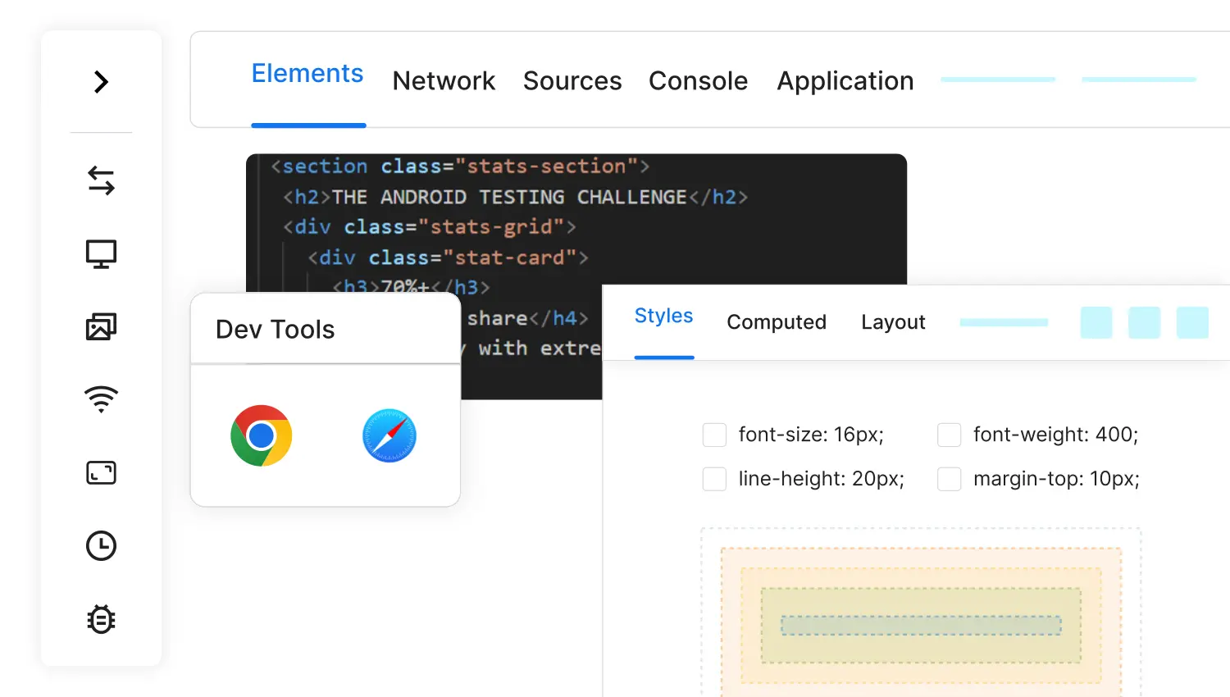Choose Safari in Dev Tools panel
Viewport: 1230px width, 697px height.
389,435
